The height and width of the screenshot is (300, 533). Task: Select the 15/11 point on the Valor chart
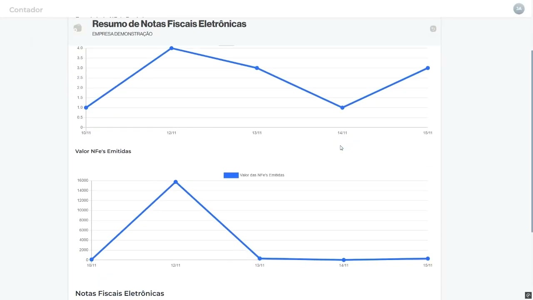(x=428, y=258)
